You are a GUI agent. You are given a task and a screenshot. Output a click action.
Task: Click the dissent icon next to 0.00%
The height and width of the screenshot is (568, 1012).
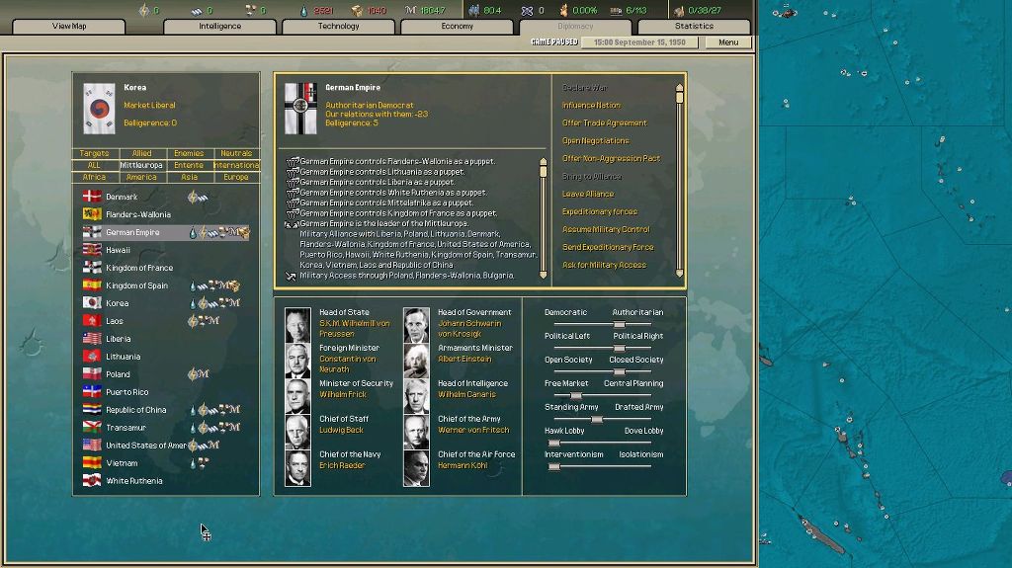click(563, 10)
